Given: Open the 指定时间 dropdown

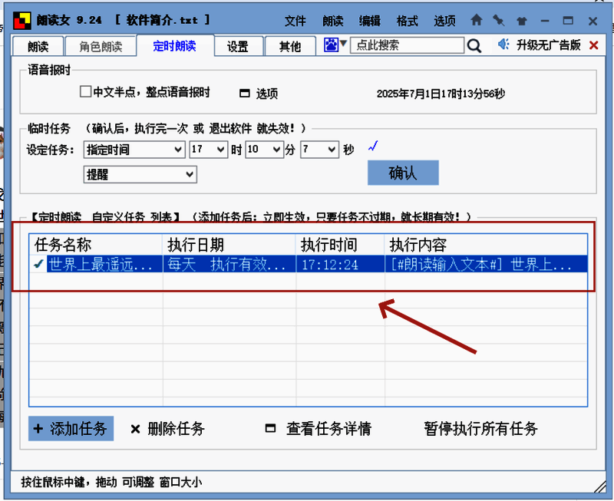Looking at the screenshot, I should pyautogui.click(x=134, y=150).
